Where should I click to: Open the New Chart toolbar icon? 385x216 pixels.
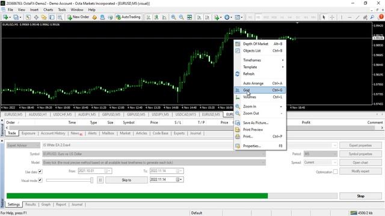(5, 17)
